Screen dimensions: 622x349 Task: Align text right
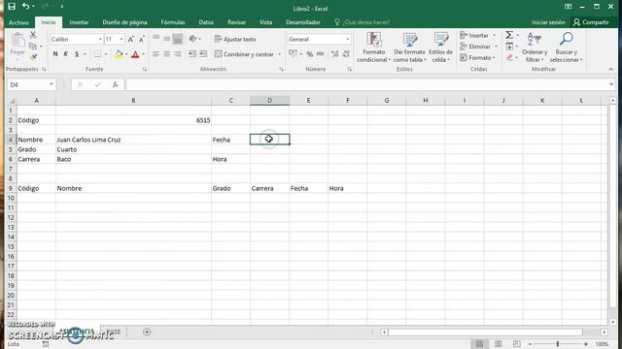(177, 54)
